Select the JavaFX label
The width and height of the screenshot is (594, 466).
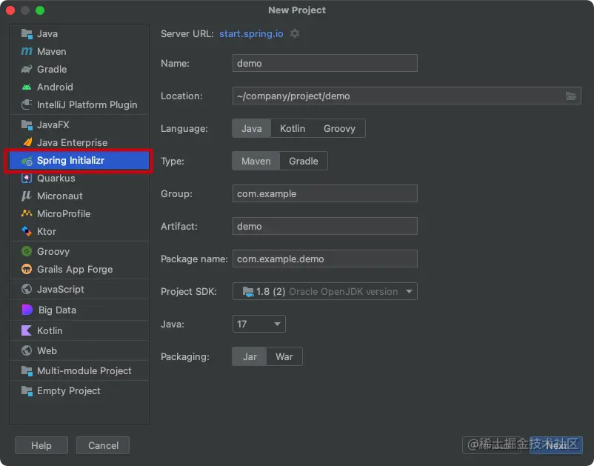[x=53, y=124]
